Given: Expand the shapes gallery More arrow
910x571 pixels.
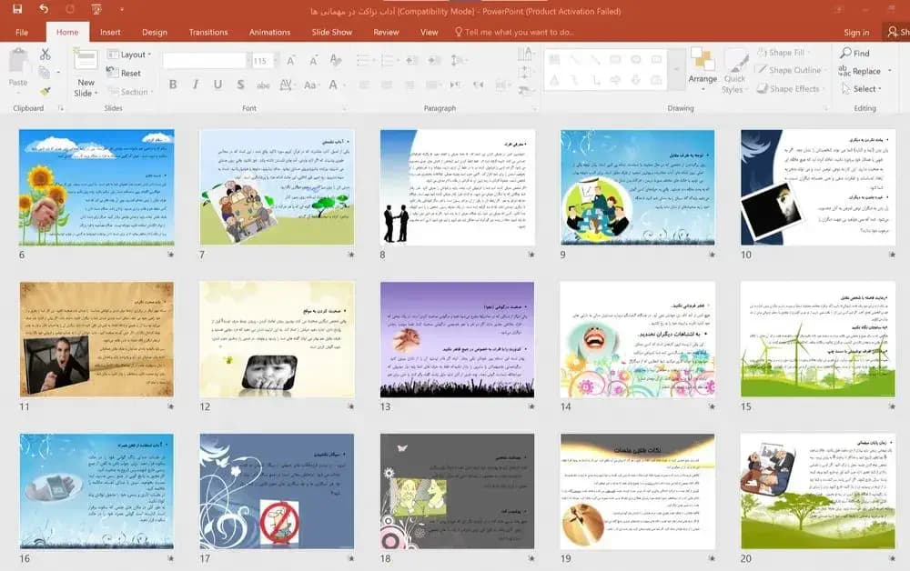Looking at the screenshot, I should (x=677, y=70).
